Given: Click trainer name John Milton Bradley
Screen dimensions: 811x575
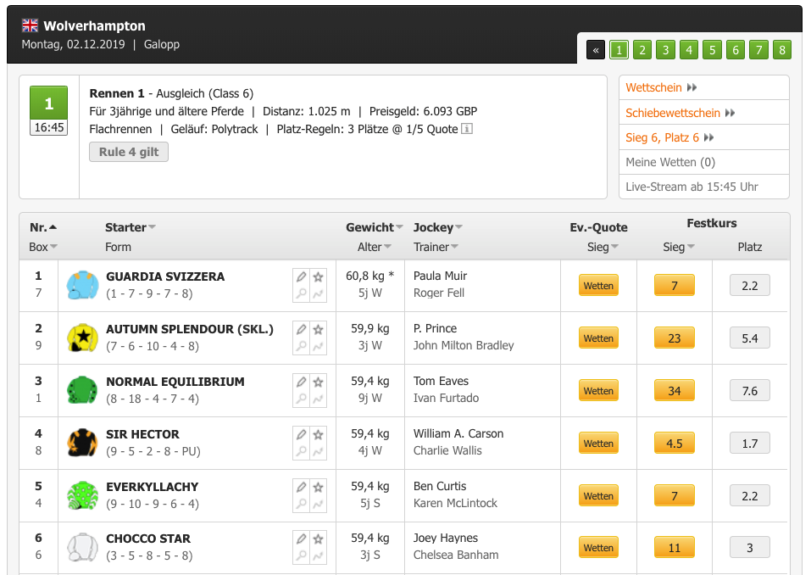Looking at the screenshot, I should [464, 345].
